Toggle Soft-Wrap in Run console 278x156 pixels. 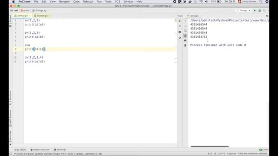point(185,31)
